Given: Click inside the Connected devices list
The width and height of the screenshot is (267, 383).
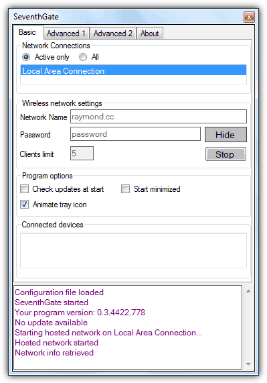Looking at the screenshot, I should [x=134, y=250].
